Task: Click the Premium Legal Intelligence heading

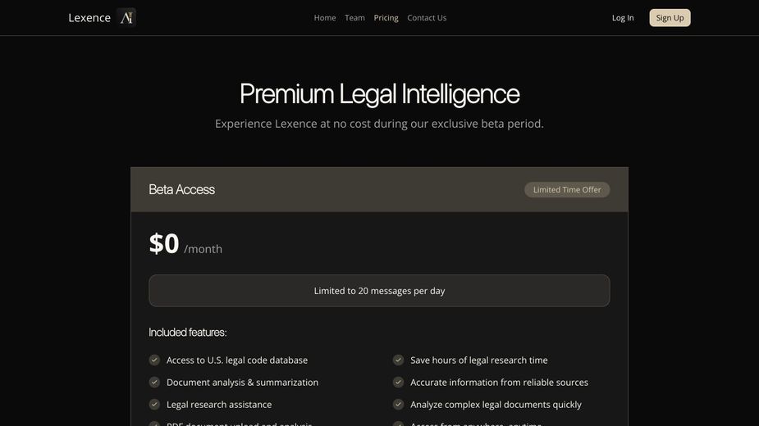Action: 379,93
